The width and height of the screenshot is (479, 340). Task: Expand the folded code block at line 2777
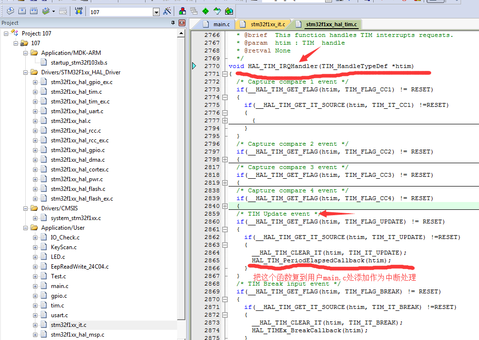click(x=224, y=120)
